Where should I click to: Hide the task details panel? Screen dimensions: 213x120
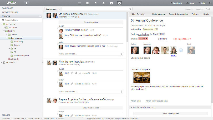click(133, 14)
